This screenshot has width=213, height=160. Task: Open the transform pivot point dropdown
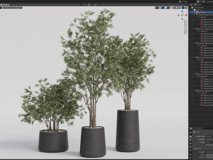[x=85, y=5]
